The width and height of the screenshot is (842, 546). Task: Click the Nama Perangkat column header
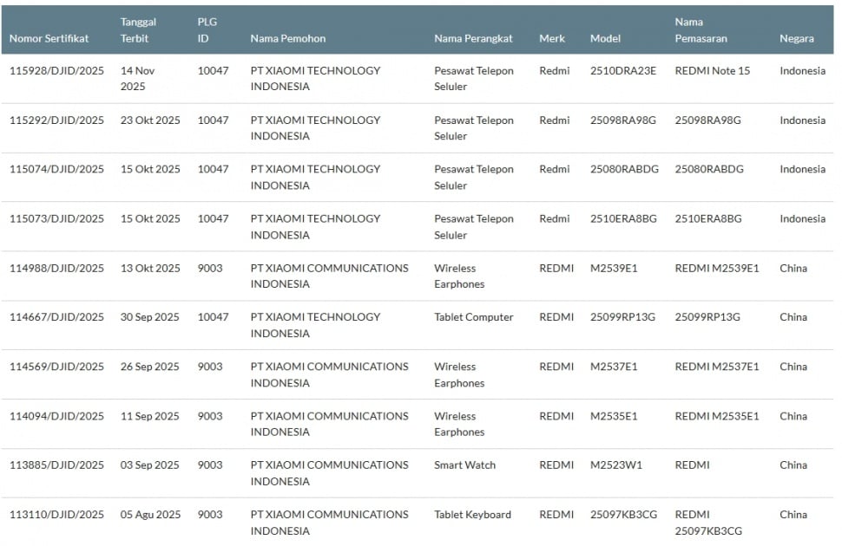click(x=473, y=38)
